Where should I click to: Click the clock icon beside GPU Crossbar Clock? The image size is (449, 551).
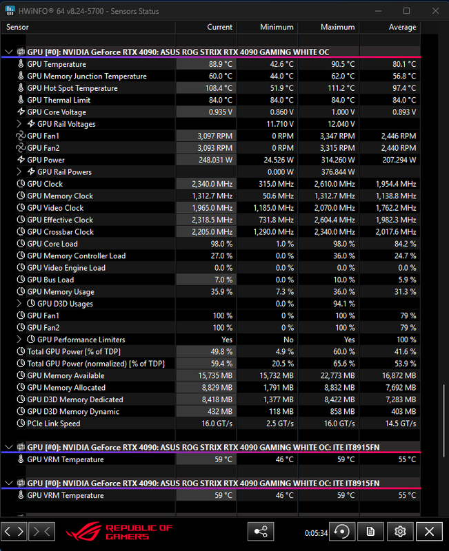pos(21,231)
